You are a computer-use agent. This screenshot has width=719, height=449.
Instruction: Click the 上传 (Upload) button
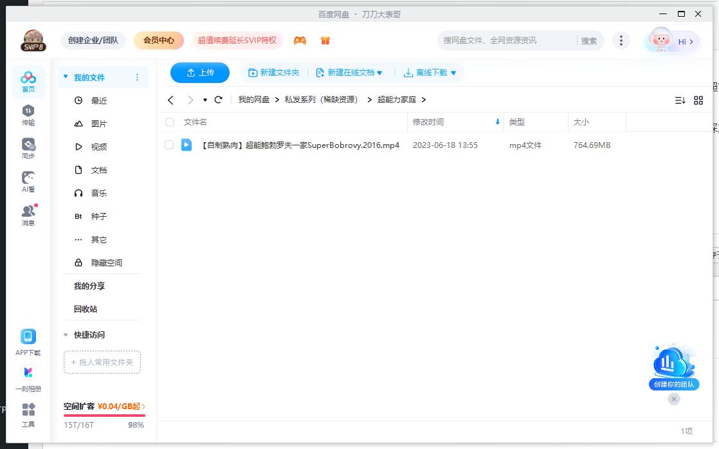(x=199, y=73)
